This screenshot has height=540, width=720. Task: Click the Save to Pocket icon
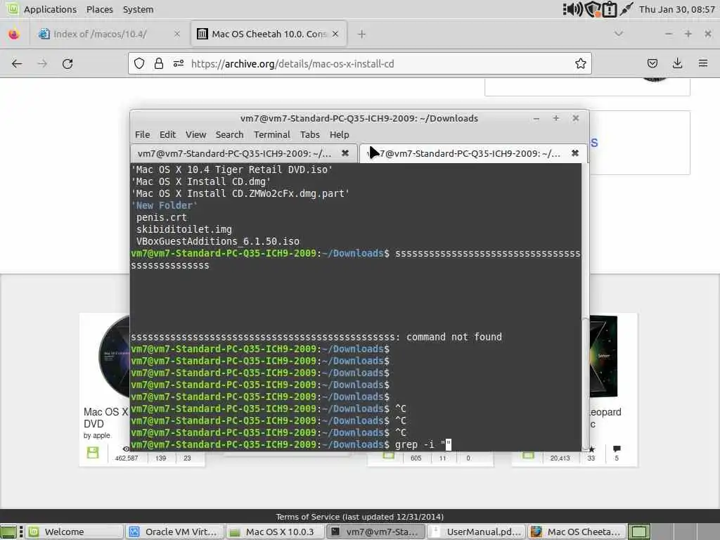tap(652, 64)
